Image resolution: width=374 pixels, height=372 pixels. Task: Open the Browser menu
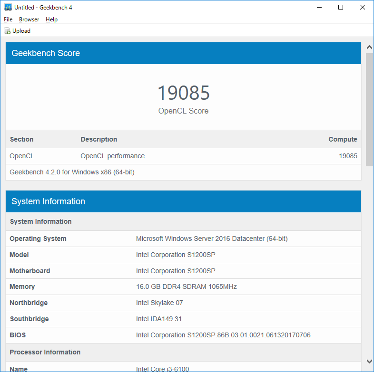tap(29, 19)
